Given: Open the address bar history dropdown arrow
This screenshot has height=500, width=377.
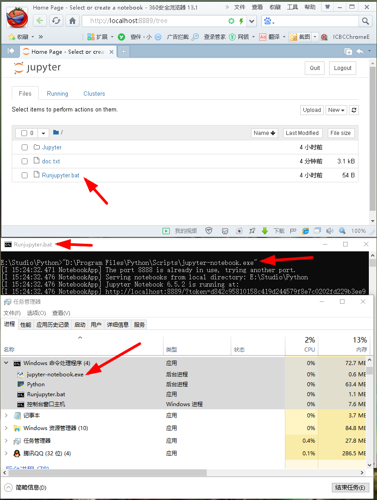Looking at the screenshot, I should (x=251, y=21).
